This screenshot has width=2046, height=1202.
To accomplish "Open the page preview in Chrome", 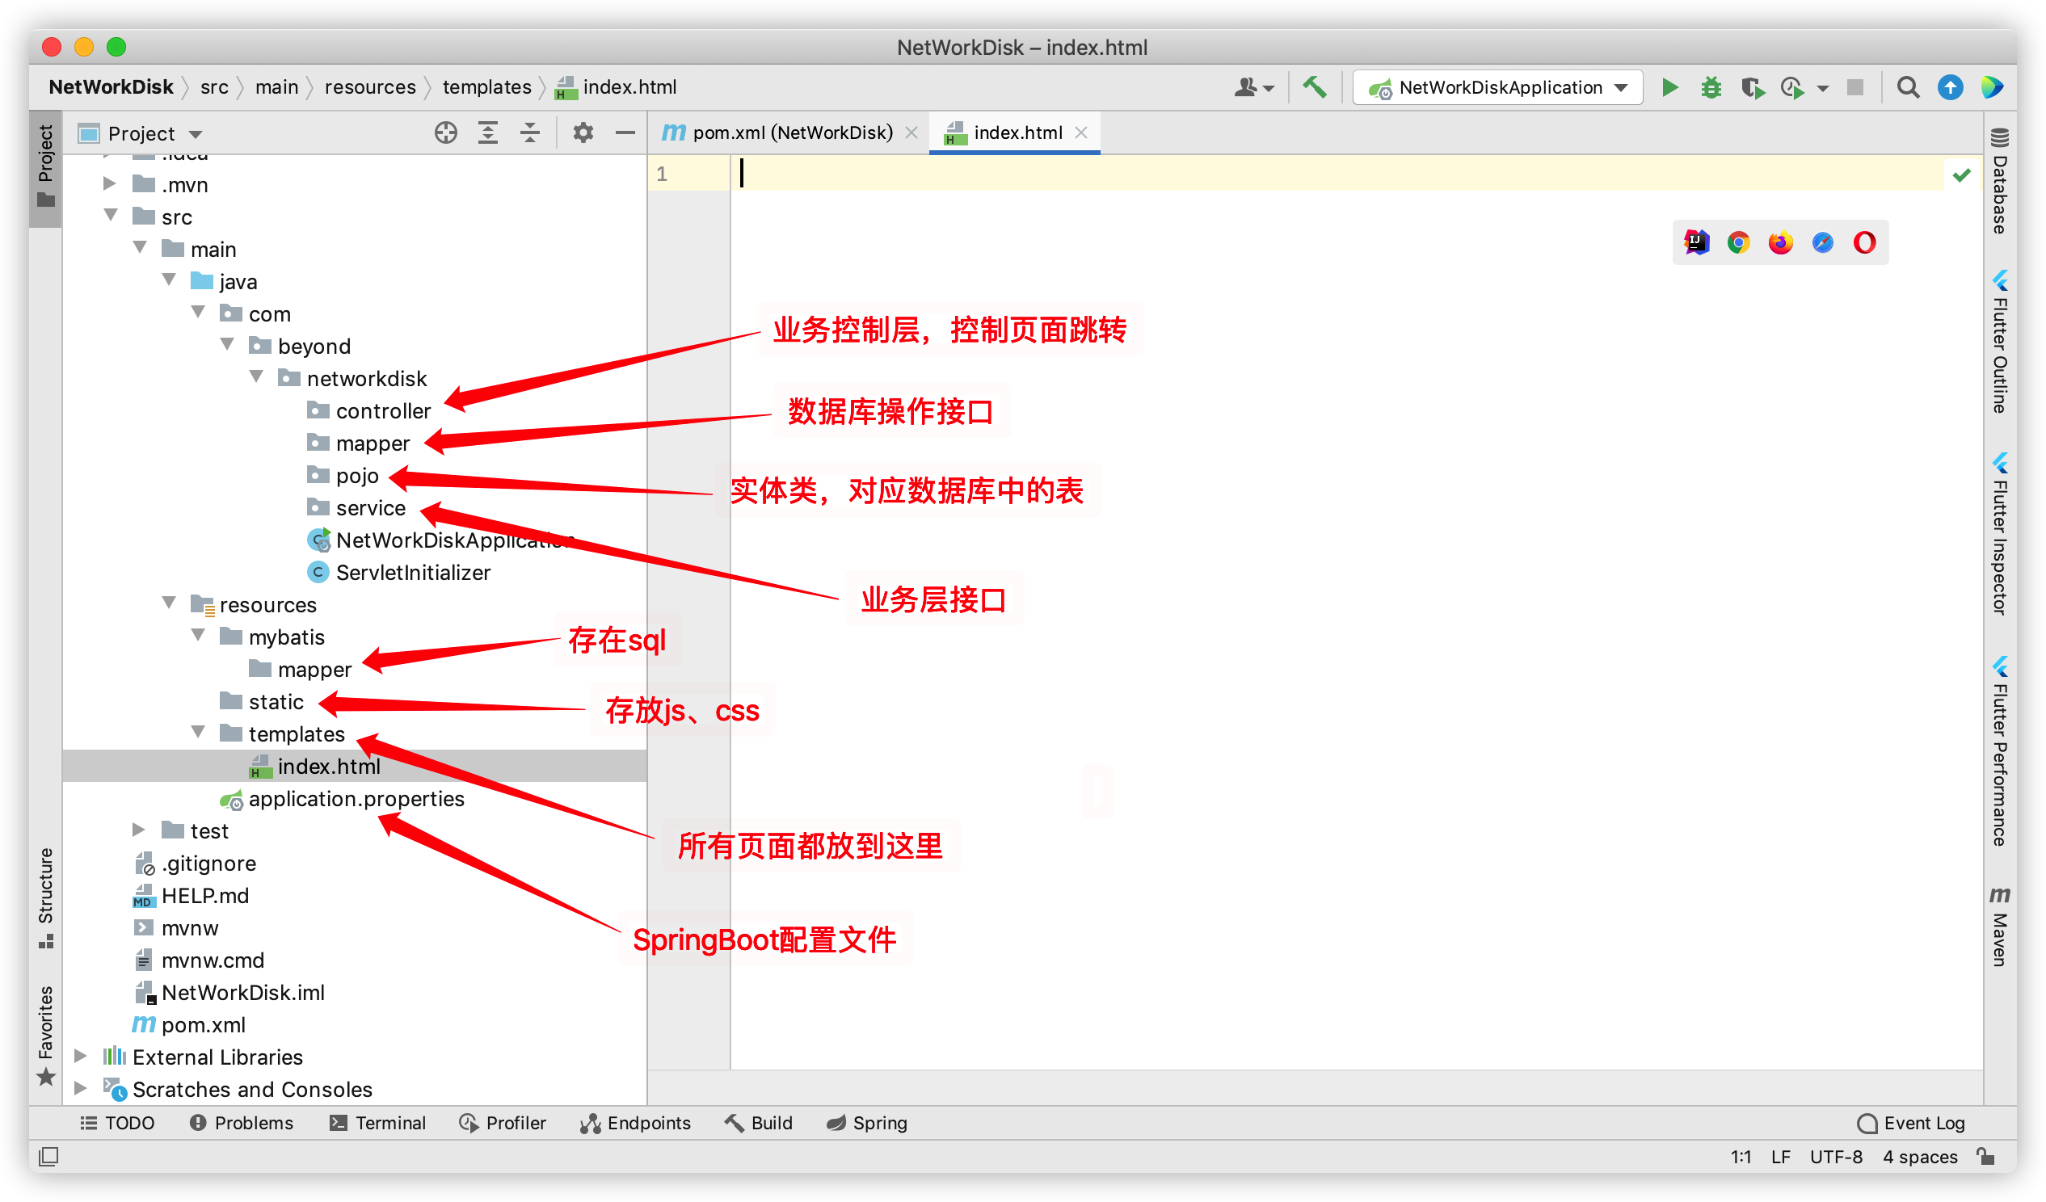I will tap(1738, 242).
